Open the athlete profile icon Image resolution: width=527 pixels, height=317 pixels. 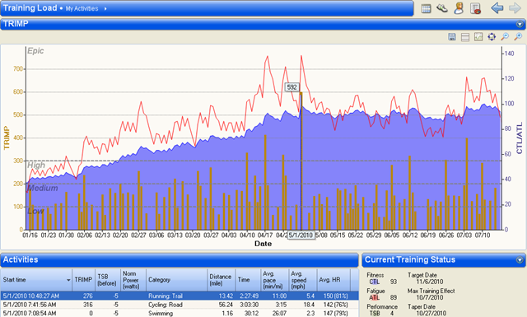459,8
